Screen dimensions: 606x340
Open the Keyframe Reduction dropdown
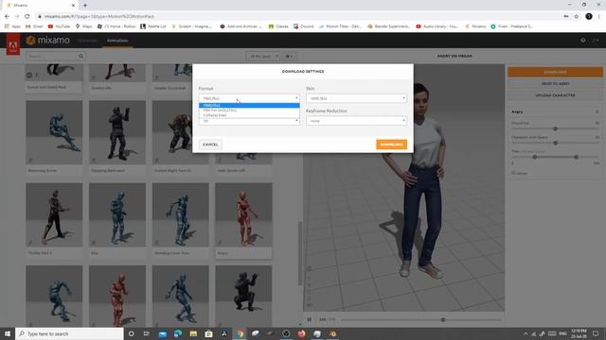pos(356,121)
